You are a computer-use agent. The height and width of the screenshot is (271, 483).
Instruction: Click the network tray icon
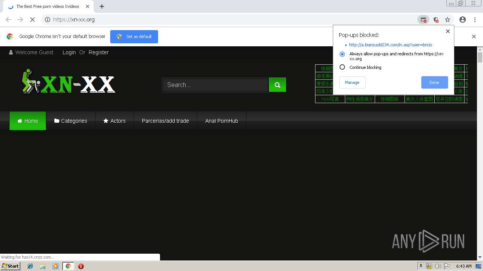429,266
